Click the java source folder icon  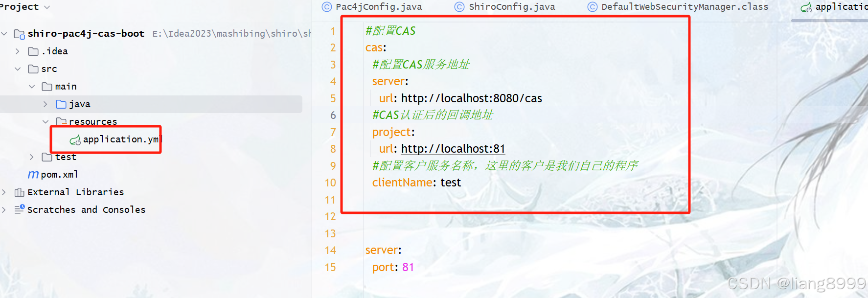(x=61, y=104)
